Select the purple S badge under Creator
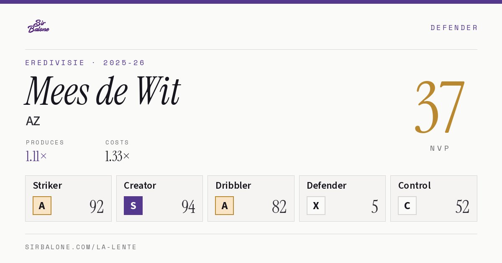The height and width of the screenshot is (263, 502). tap(133, 205)
